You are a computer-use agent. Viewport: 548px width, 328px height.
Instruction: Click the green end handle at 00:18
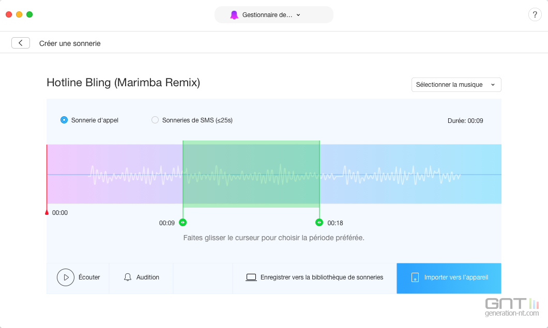319,223
